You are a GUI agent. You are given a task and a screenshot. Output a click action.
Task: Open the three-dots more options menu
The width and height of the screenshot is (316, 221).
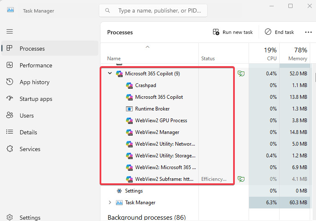[x=308, y=32]
